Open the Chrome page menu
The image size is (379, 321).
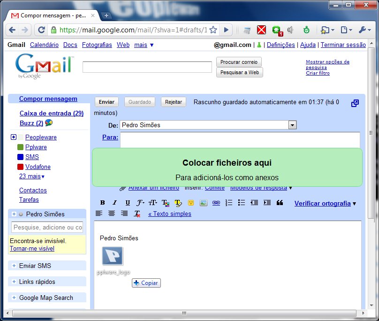[346, 30]
